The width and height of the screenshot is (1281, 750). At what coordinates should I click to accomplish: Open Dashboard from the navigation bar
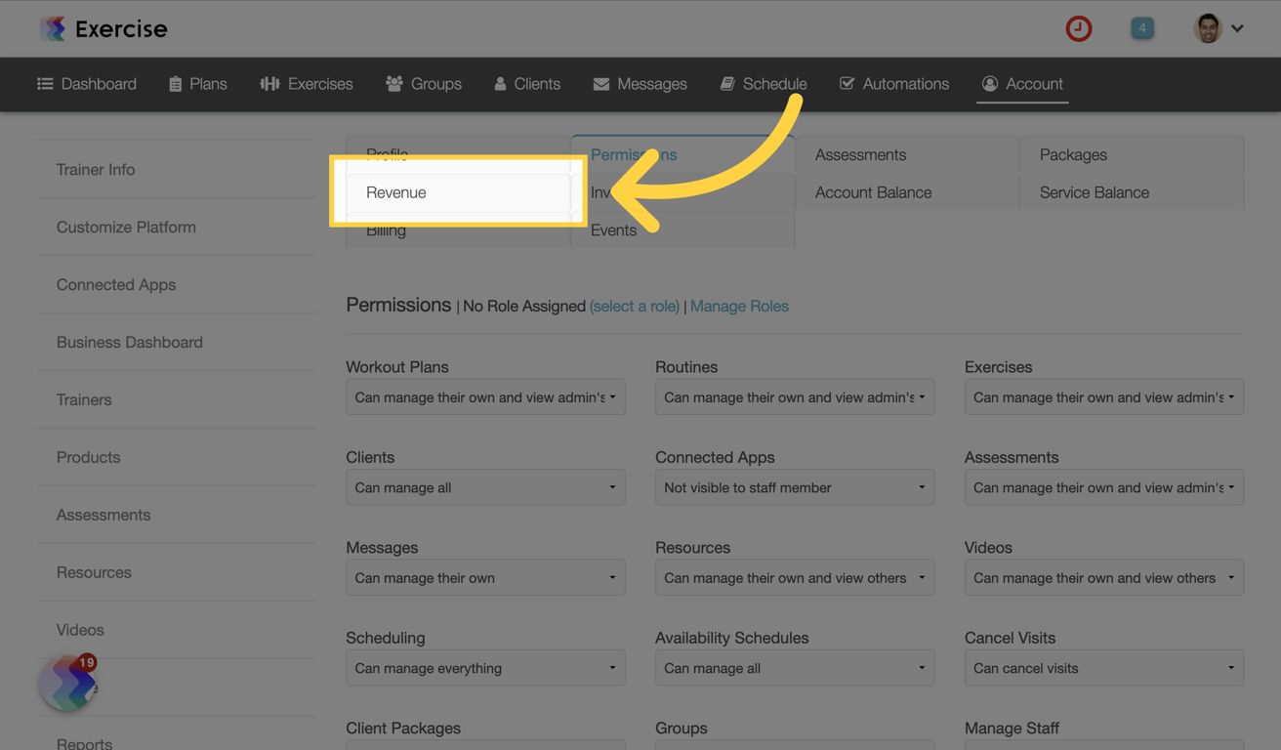click(x=87, y=84)
